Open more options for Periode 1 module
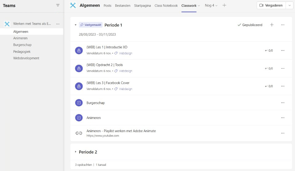This screenshot has height=171, width=295. point(283,25)
